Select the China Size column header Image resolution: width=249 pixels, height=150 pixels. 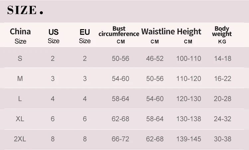click(x=20, y=35)
